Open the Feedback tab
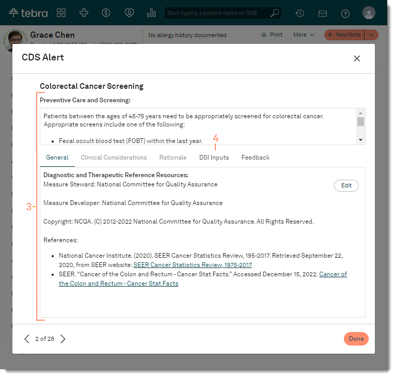Image resolution: width=395 pixels, height=377 pixels. [256, 158]
